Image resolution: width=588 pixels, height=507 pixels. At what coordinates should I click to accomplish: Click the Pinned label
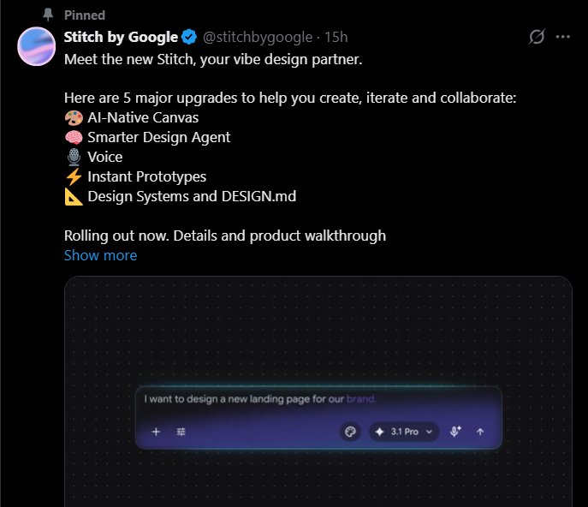tap(85, 15)
